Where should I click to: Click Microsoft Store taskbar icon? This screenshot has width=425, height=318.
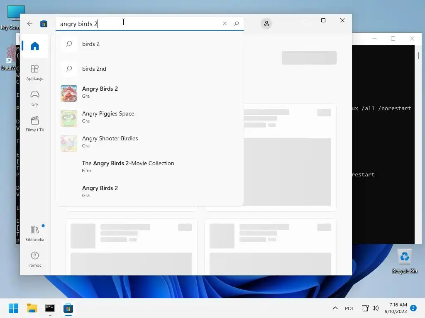68,308
